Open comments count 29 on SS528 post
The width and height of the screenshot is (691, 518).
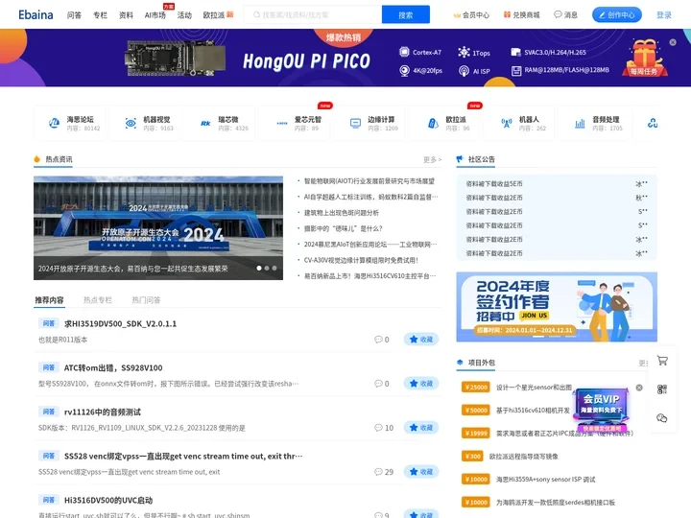tap(384, 472)
